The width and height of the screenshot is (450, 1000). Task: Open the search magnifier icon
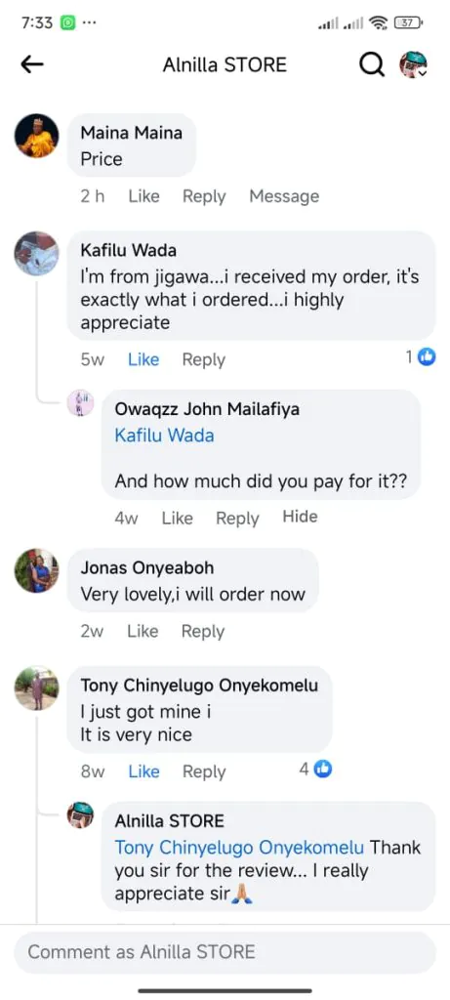(x=372, y=64)
